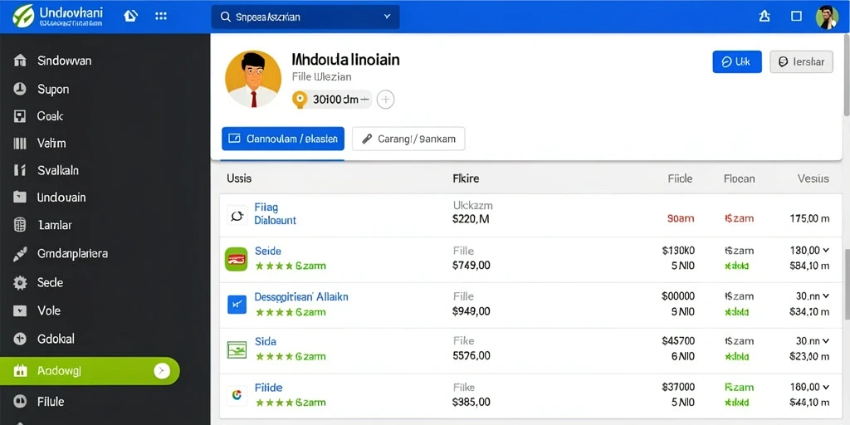Click the arrow on Aadowgl sidebar item
This screenshot has height=425, width=850.
162,371
